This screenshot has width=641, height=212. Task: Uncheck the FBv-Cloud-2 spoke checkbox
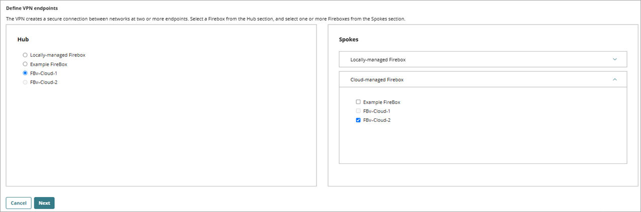pyautogui.click(x=358, y=120)
